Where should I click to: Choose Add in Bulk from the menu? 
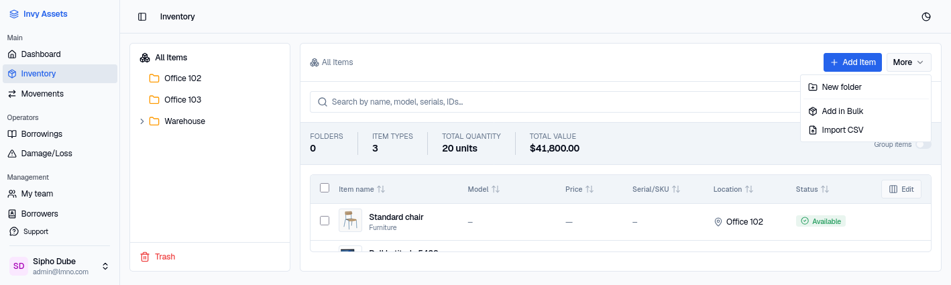click(x=865, y=111)
